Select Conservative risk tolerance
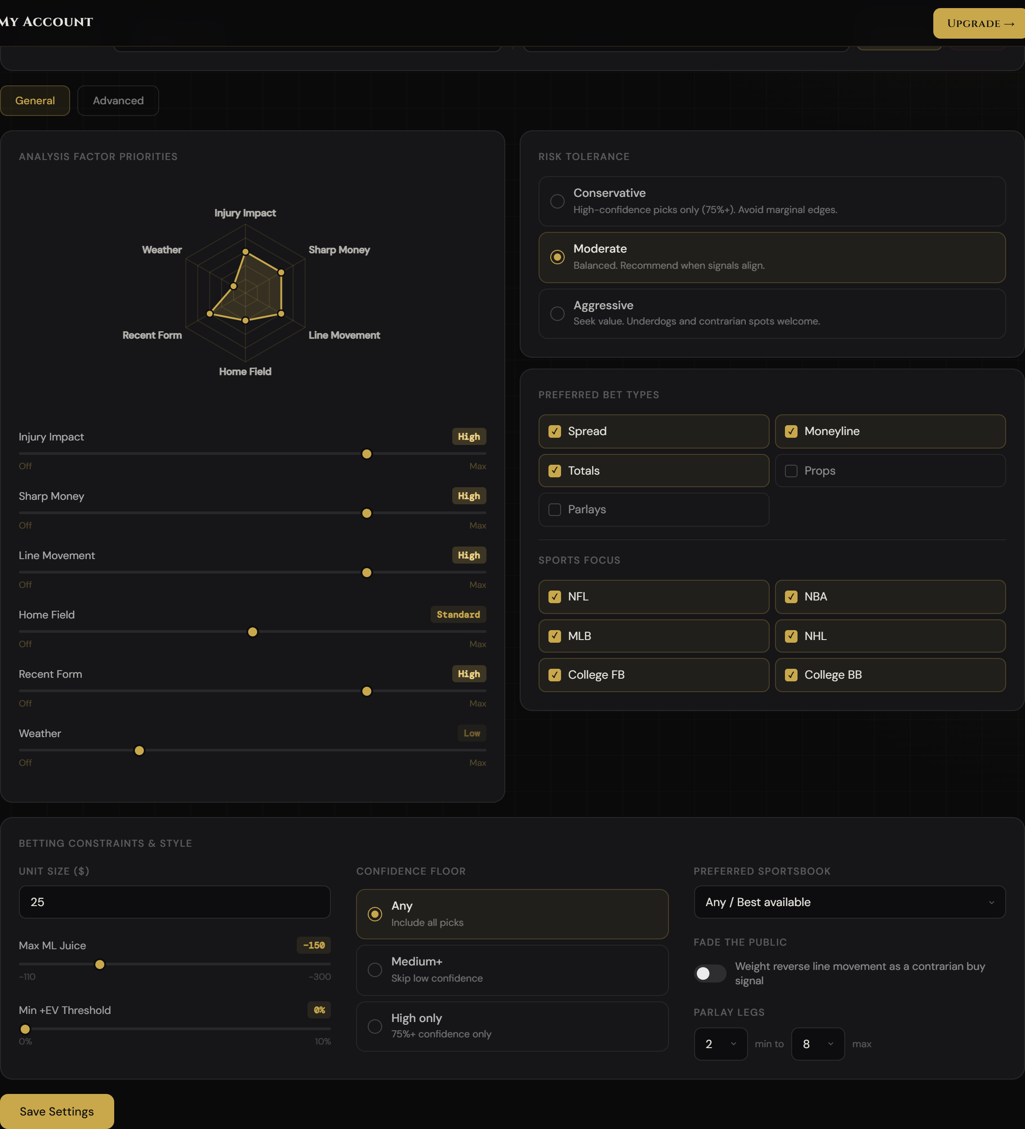The width and height of the screenshot is (1025, 1129). click(x=772, y=202)
